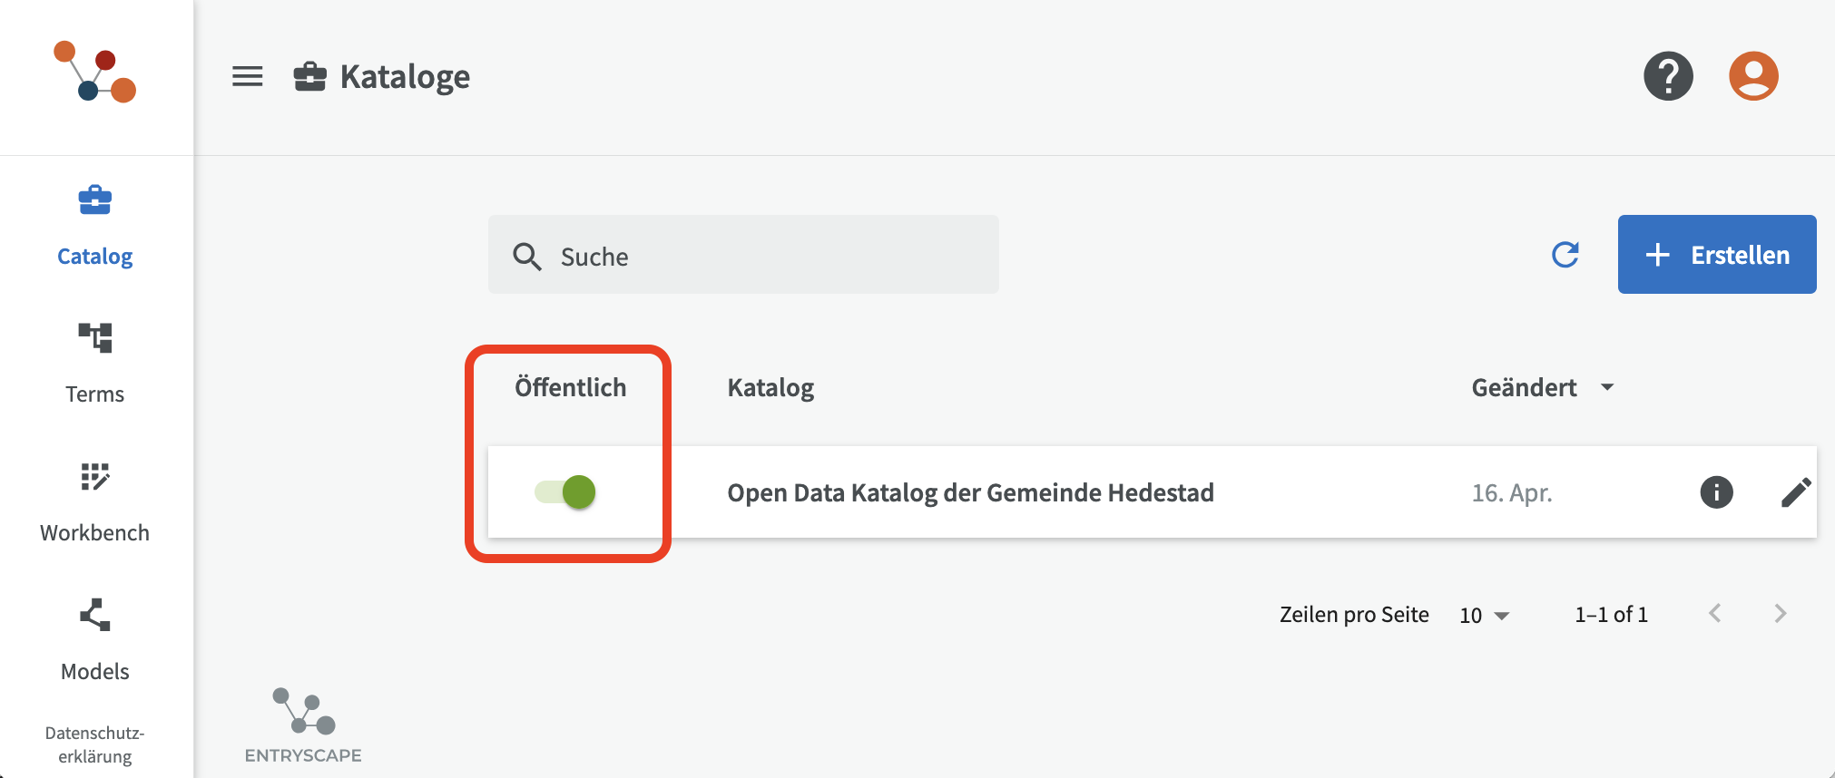Screen dimensions: 1835x778
Task: Sort by Geändert column arrow
Action: point(1607,387)
